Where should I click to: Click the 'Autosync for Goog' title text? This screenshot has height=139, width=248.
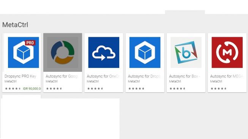click(62, 76)
